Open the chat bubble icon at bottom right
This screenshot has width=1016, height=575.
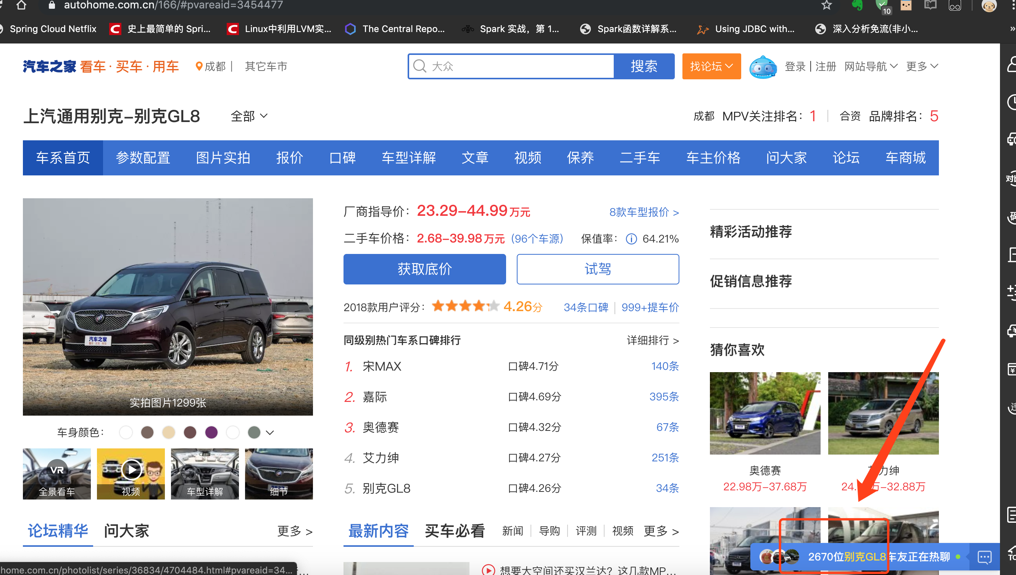click(984, 557)
